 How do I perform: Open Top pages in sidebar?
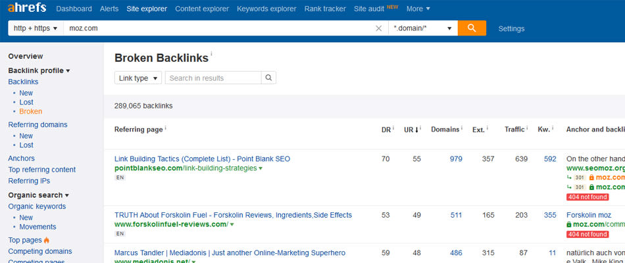(25, 240)
